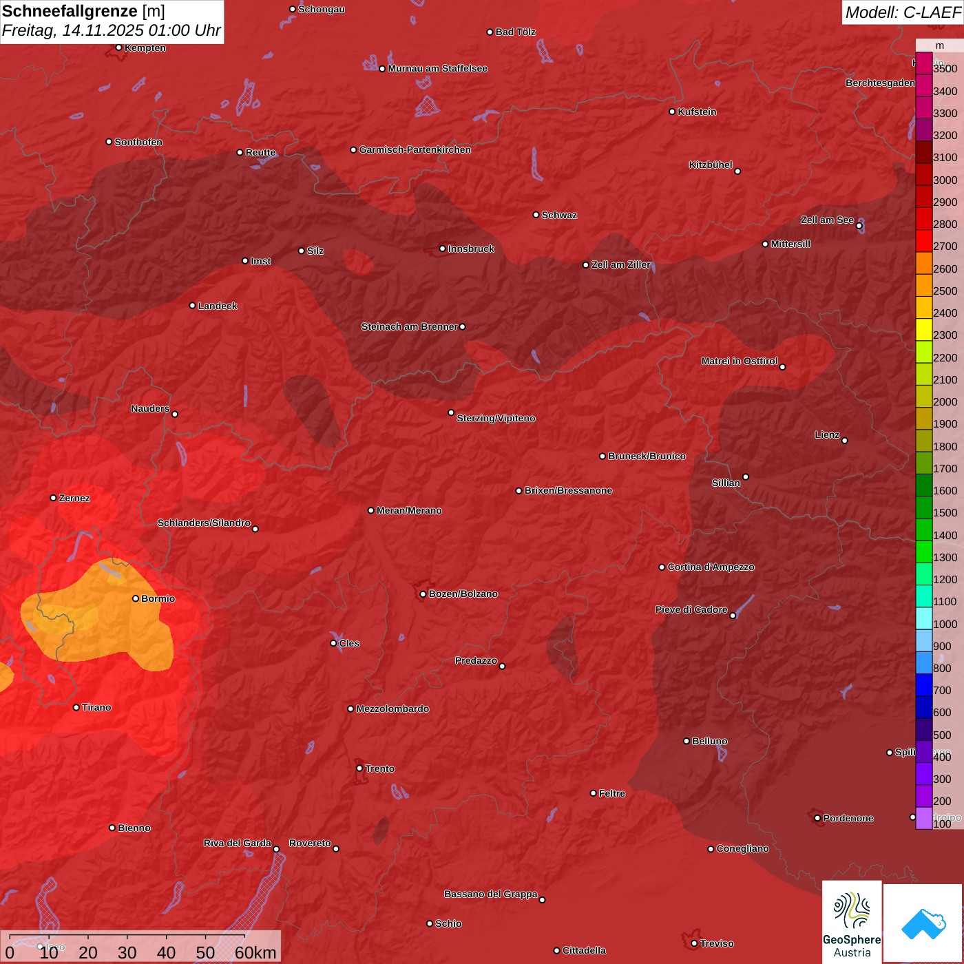
Task: Click the 'Murnau am Staffelsee' label
Action: click(x=437, y=68)
